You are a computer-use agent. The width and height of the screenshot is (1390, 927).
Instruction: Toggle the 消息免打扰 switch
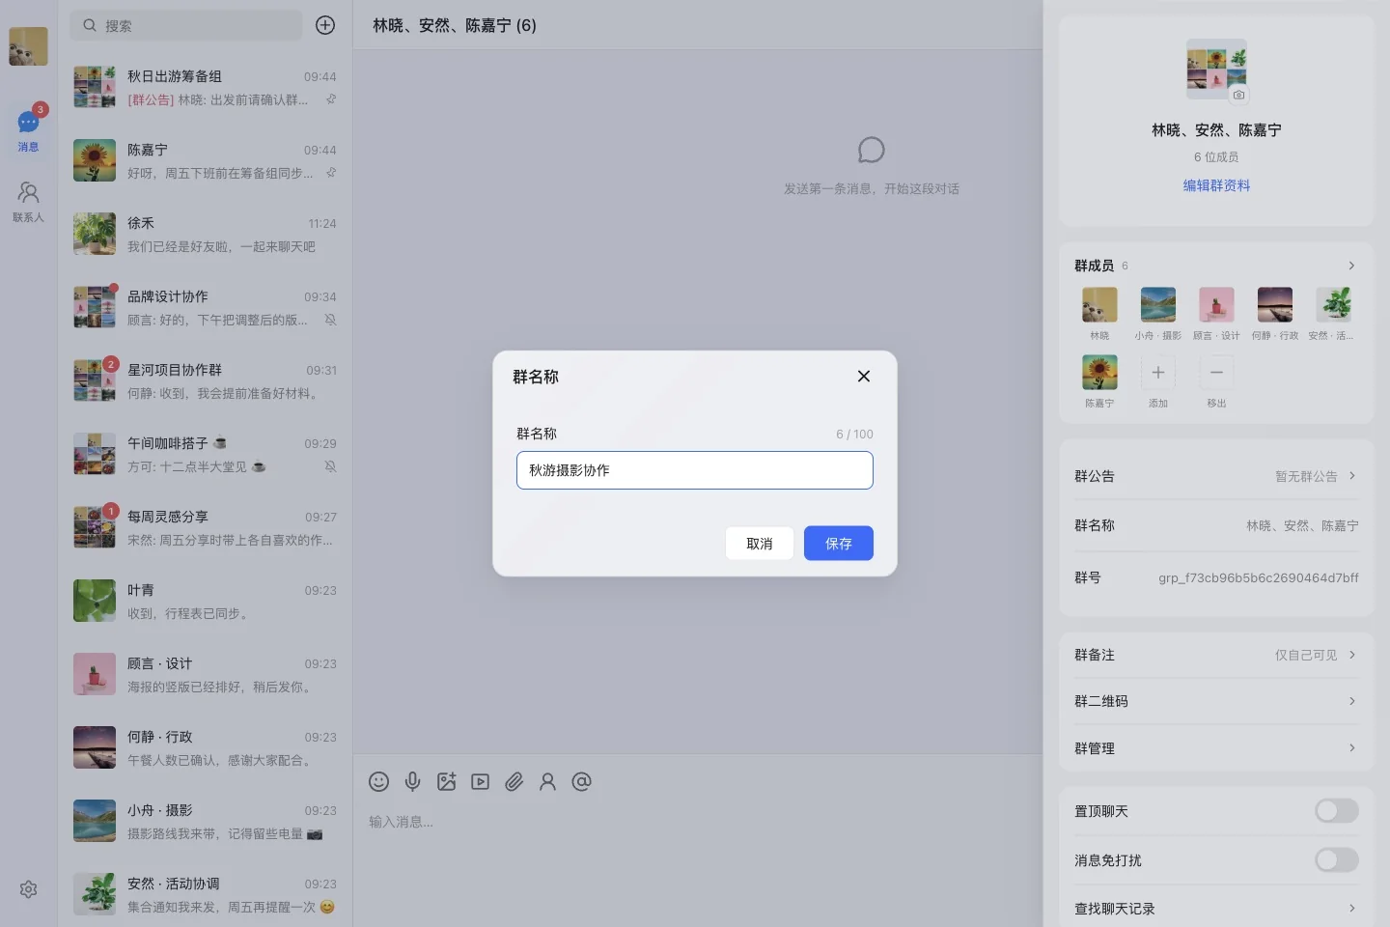tap(1337, 859)
